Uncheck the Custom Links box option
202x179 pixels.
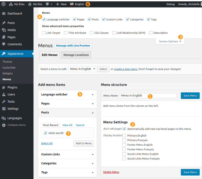[104, 19]
